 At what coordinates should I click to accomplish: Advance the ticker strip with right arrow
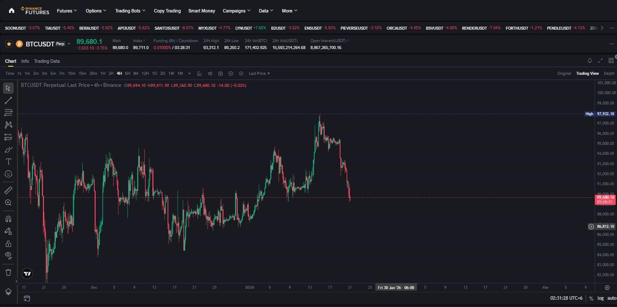coord(602,28)
